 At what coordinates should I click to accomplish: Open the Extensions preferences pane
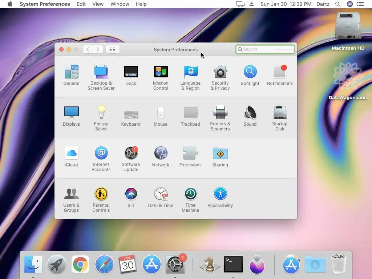pyautogui.click(x=190, y=157)
